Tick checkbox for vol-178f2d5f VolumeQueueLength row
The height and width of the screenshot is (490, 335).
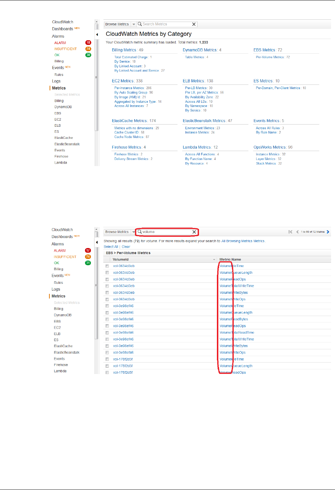[107, 366]
